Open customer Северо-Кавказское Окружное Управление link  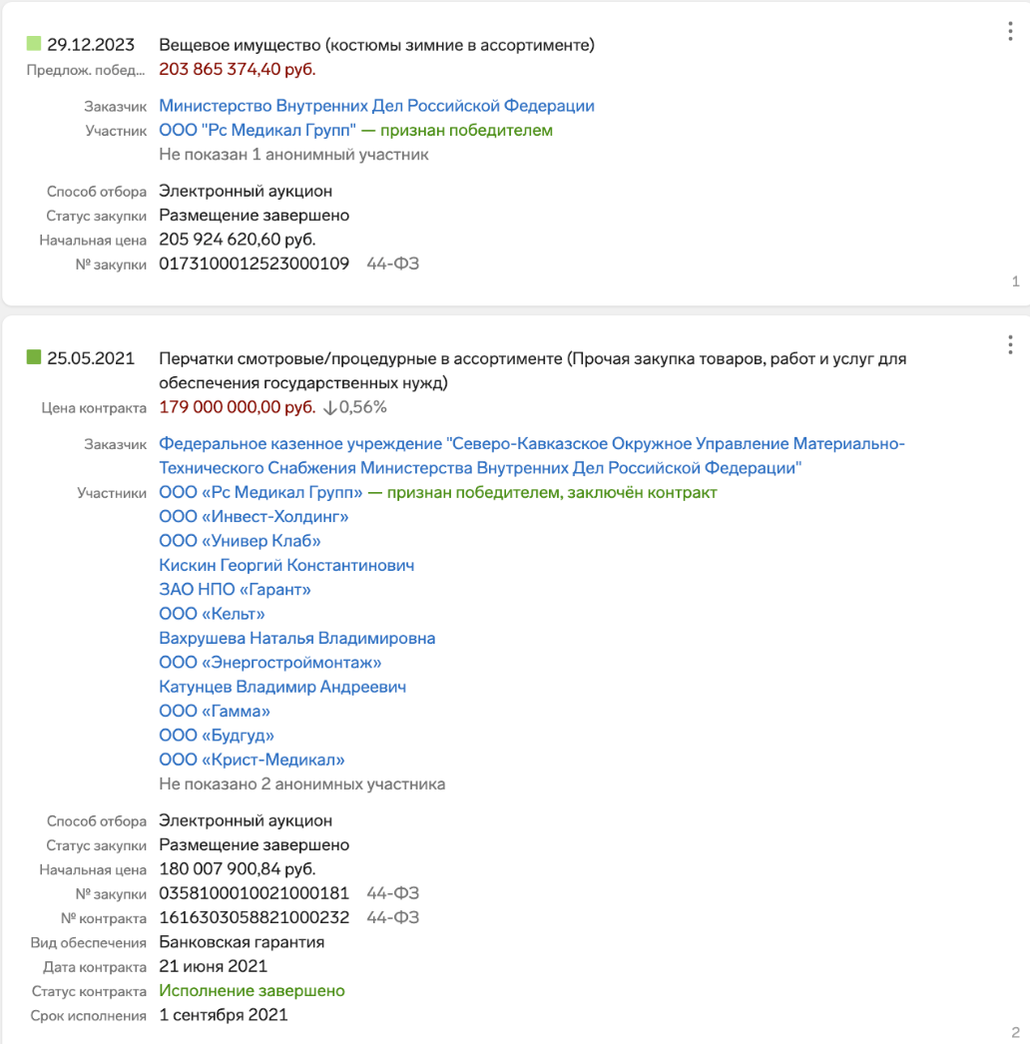[531, 455]
